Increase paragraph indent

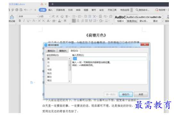point(90,17)
